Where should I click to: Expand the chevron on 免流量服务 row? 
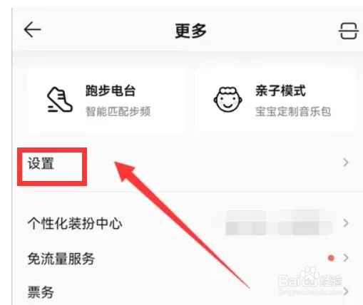click(346, 258)
